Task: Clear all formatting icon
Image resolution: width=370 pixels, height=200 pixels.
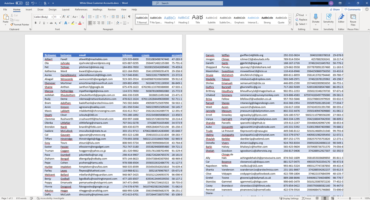Action: point(82,17)
